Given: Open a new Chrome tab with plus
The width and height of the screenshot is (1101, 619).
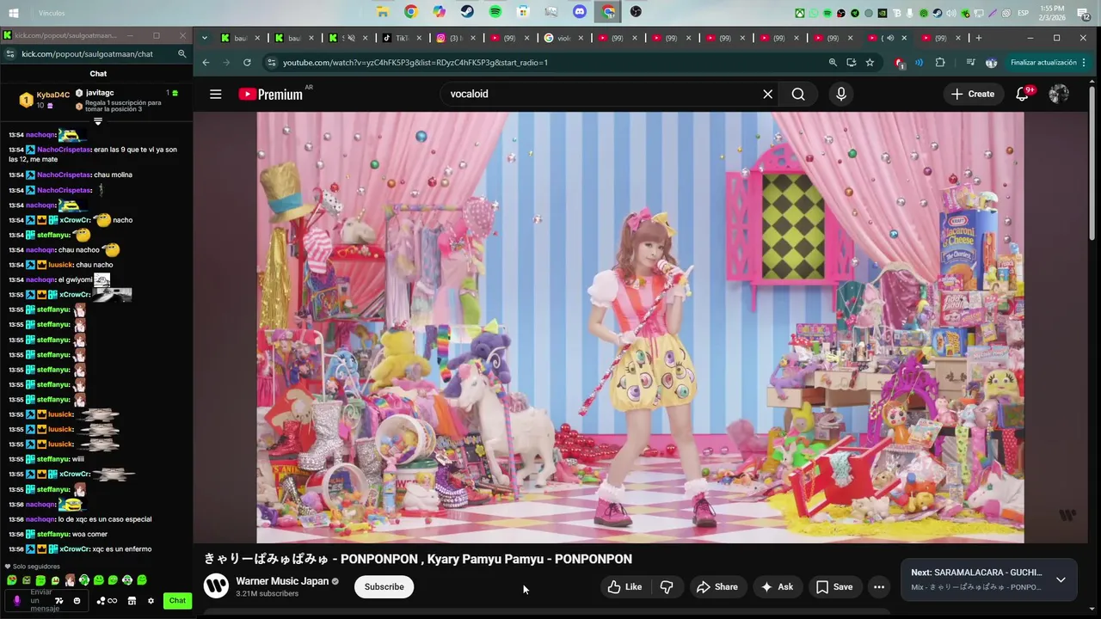Looking at the screenshot, I should pyautogui.click(x=979, y=38).
